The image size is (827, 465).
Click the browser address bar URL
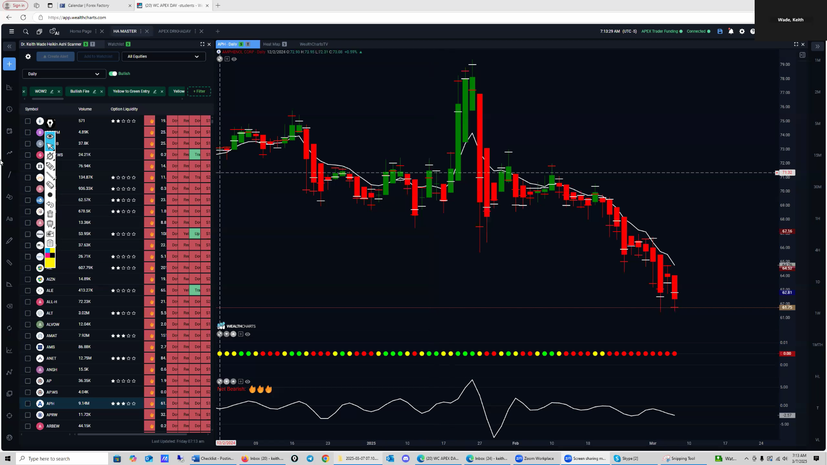pyautogui.click(x=77, y=18)
